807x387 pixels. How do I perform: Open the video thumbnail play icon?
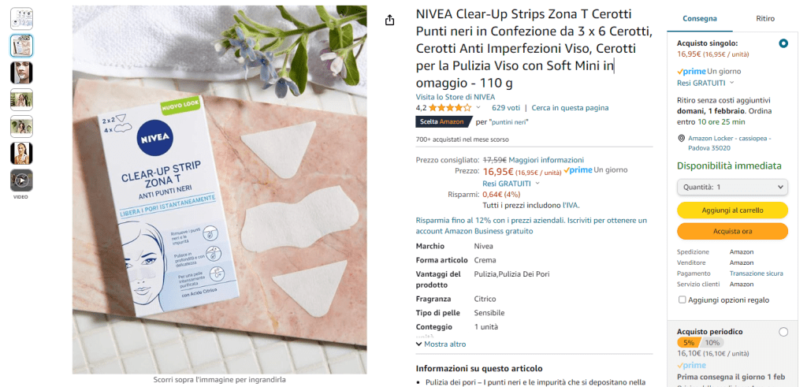tap(21, 180)
